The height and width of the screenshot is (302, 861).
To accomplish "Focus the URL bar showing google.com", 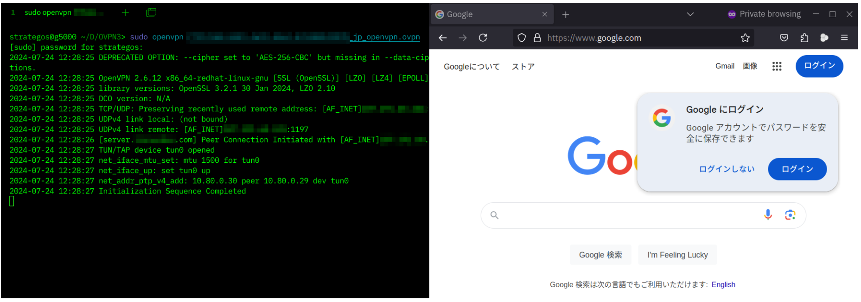I will click(x=633, y=38).
